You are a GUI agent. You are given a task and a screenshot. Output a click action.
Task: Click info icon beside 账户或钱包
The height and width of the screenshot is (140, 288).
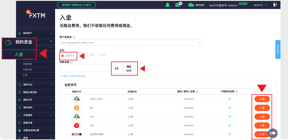point(74,37)
